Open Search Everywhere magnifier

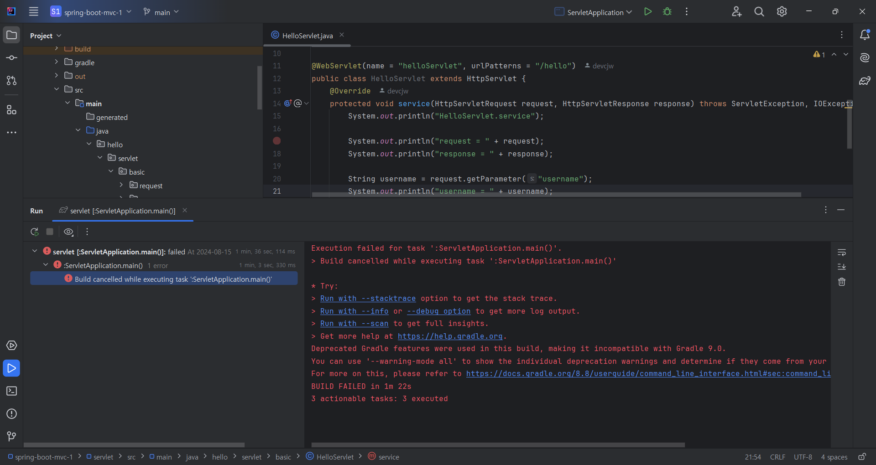click(x=759, y=12)
